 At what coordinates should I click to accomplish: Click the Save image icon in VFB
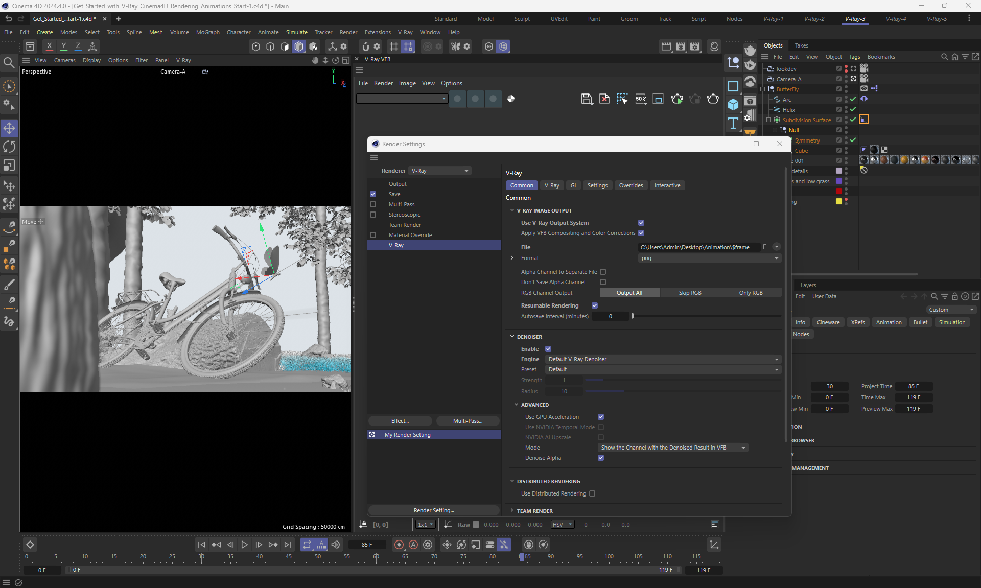click(x=587, y=99)
